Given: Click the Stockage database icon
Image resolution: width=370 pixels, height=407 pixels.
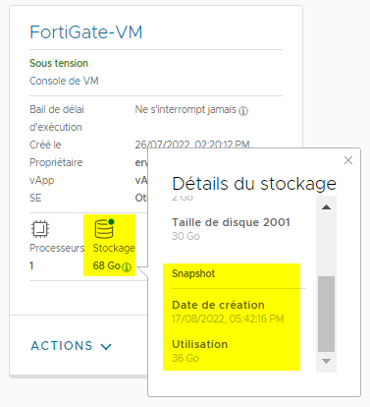Looking at the screenshot, I should coord(104,229).
